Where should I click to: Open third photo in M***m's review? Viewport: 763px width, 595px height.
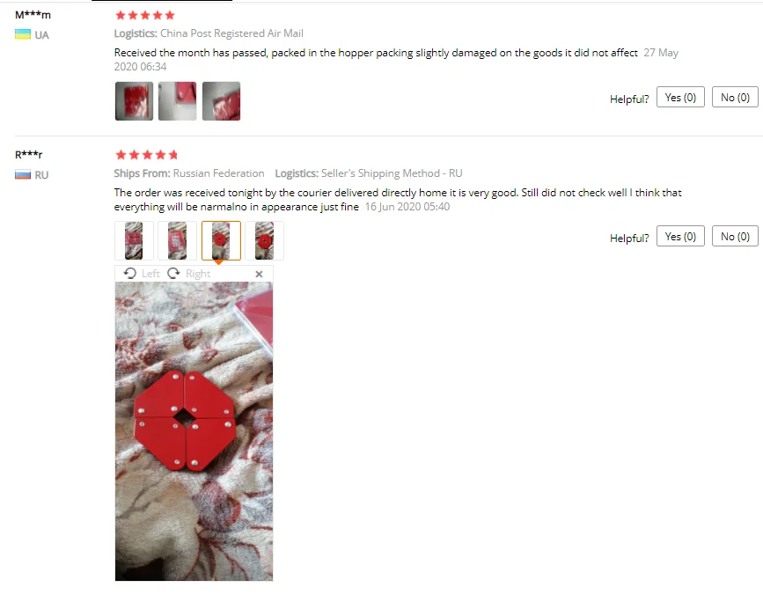coord(222,100)
